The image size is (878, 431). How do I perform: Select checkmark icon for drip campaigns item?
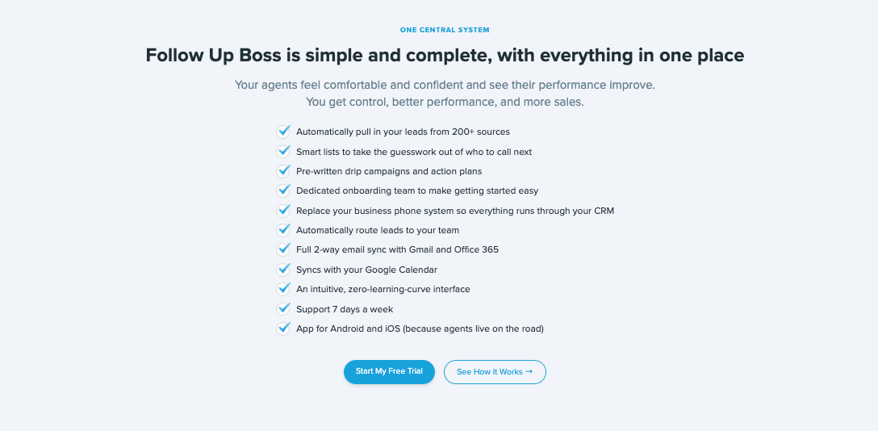coord(283,171)
